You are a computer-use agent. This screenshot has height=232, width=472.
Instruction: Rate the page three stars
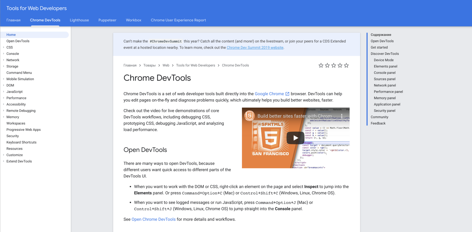coord(333,66)
